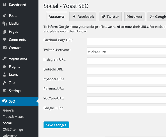Click the 'YouTube URL:' label
This screenshot has height=137, width=166.
(x=54, y=99)
